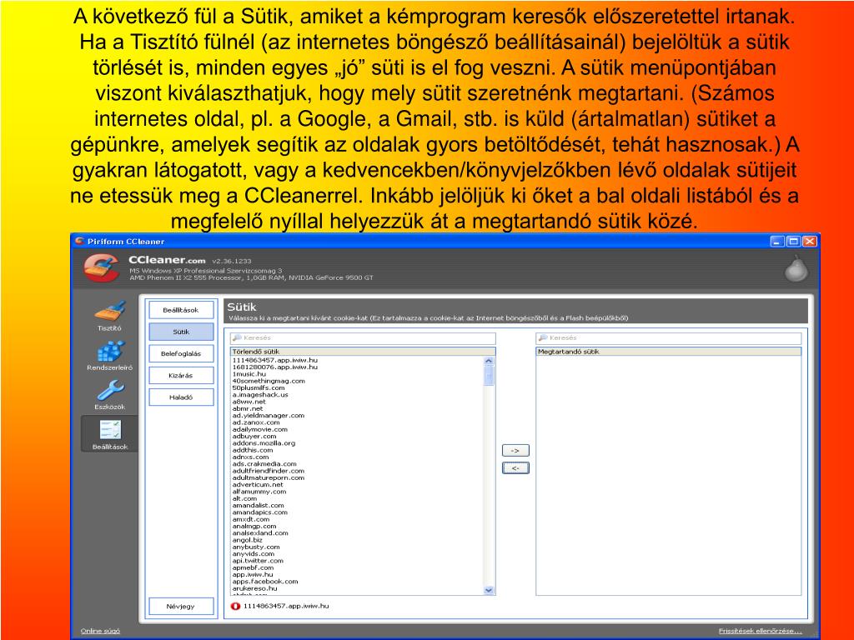The width and height of the screenshot is (854, 640).
Task: Click the cookie list scroll up arrow
Action: click(x=489, y=361)
